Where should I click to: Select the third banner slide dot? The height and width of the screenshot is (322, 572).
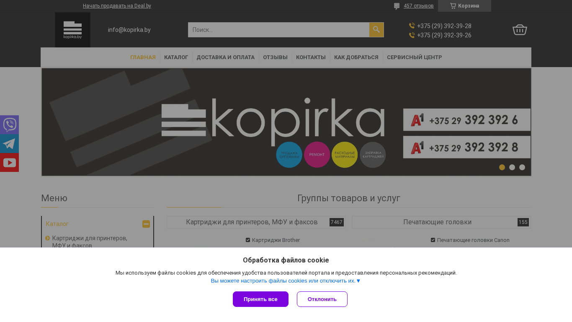(522, 167)
